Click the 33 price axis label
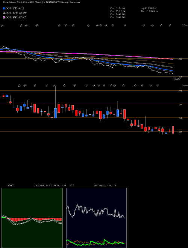188x248 pixels. tap(180, 118)
